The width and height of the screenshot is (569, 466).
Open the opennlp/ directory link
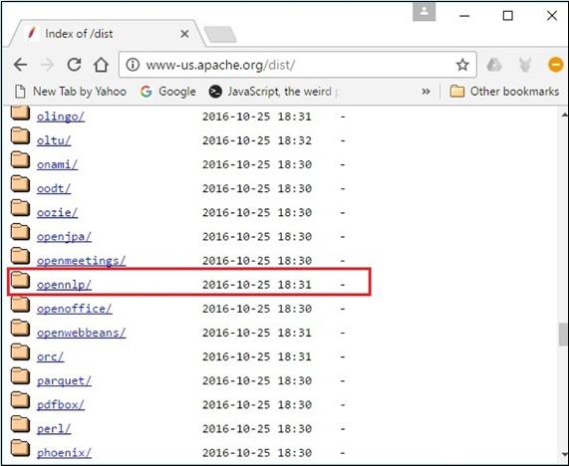tap(64, 285)
